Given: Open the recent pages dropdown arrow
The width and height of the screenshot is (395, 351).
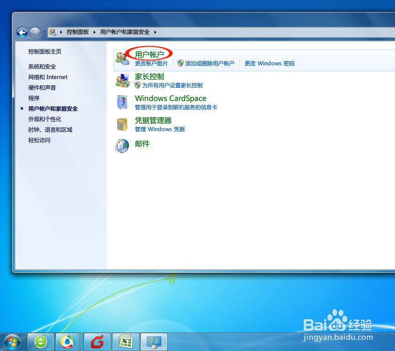Looking at the screenshot, I should 44,33.
